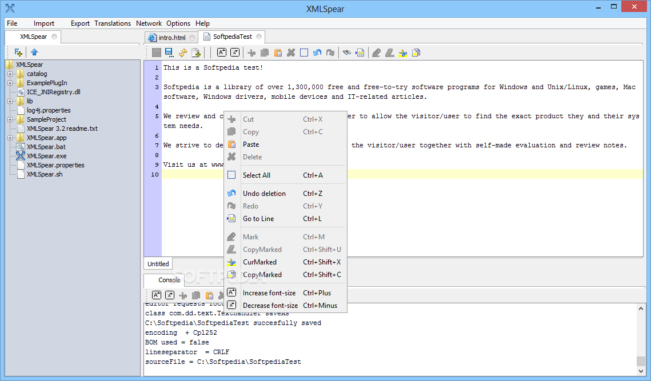Choose CopyMarked Ctrl+Shift+C in the context menu

tap(285, 275)
